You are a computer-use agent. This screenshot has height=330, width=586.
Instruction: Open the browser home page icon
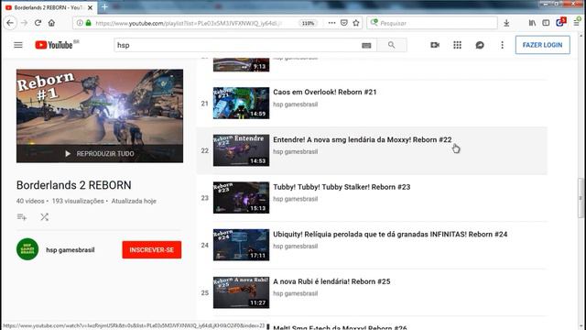click(x=51, y=23)
